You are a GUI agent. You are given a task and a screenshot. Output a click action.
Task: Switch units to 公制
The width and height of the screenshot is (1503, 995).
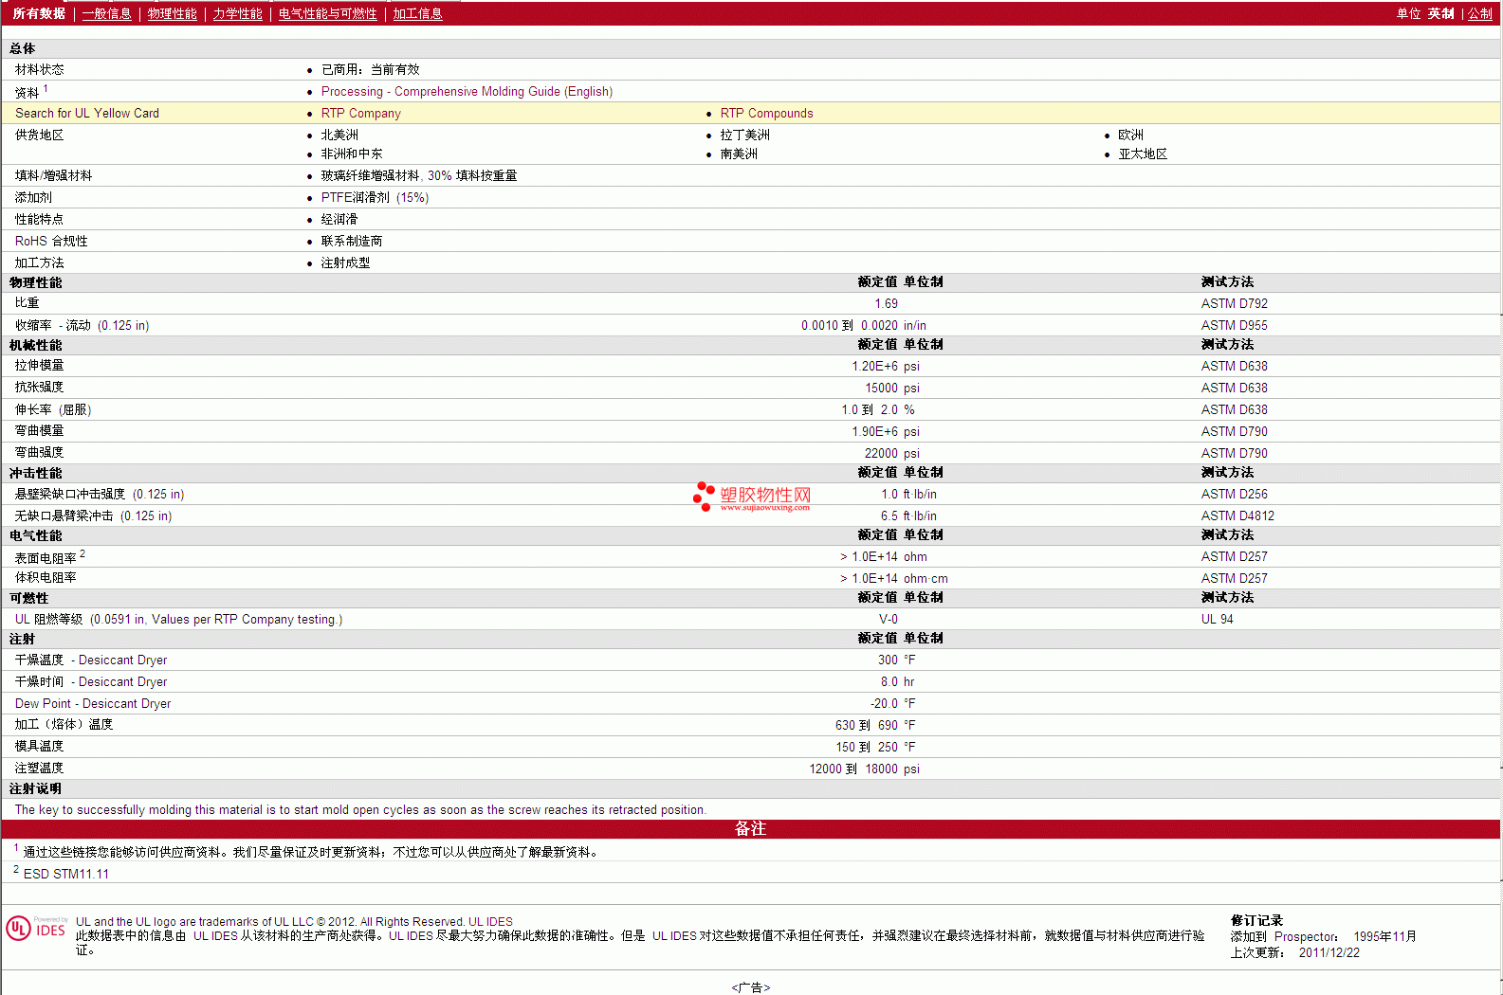coord(1479,13)
